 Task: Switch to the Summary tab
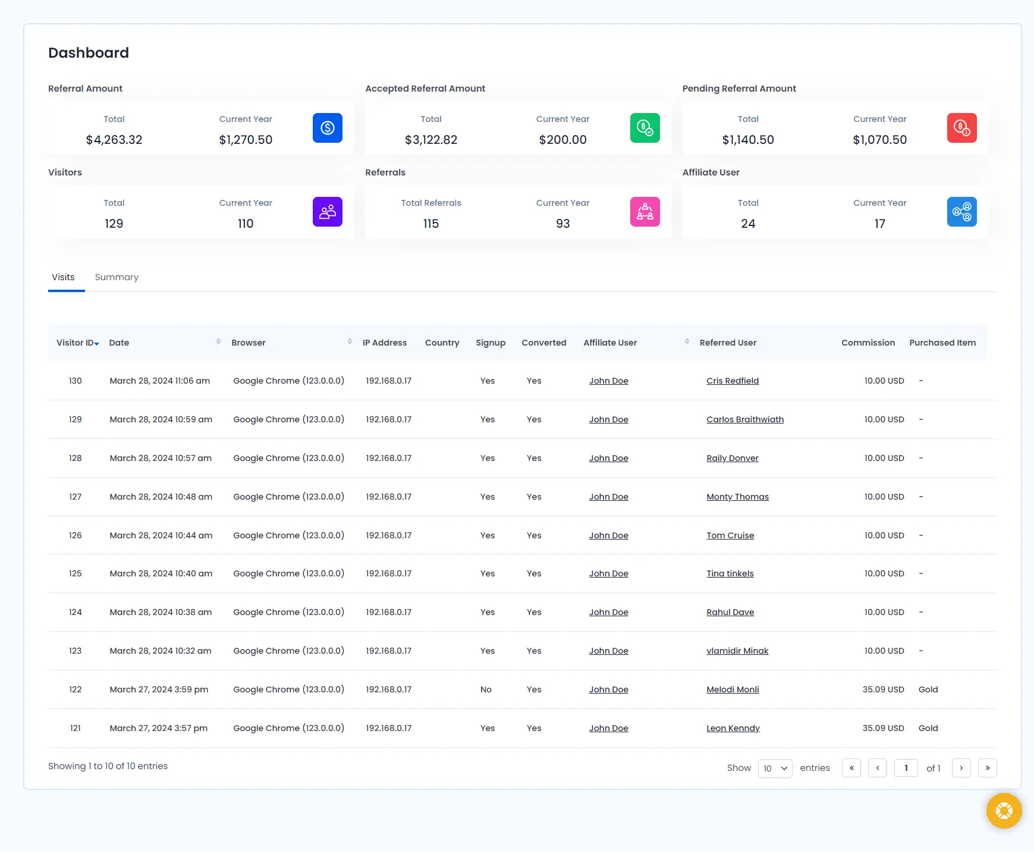pyautogui.click(x=117, y=277)
